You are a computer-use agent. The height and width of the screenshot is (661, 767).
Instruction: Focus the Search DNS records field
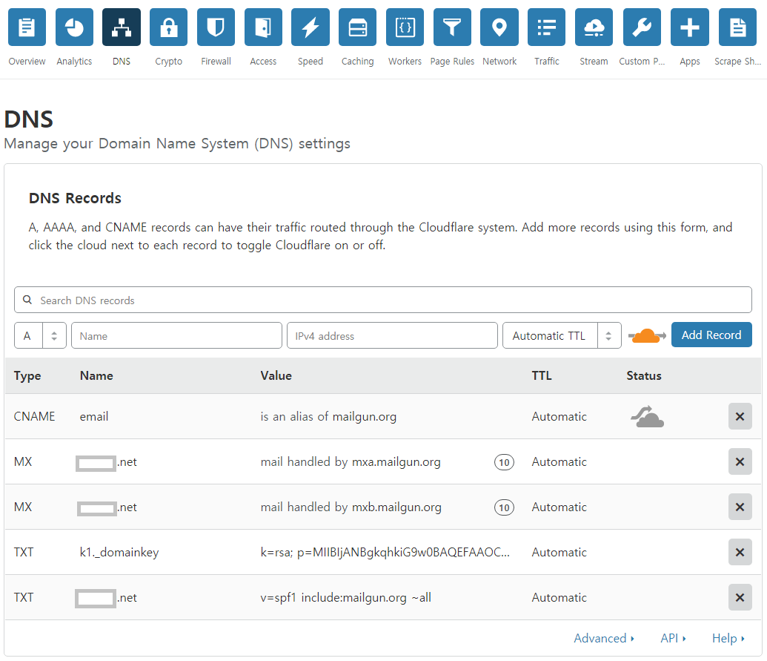click(383, 300)
